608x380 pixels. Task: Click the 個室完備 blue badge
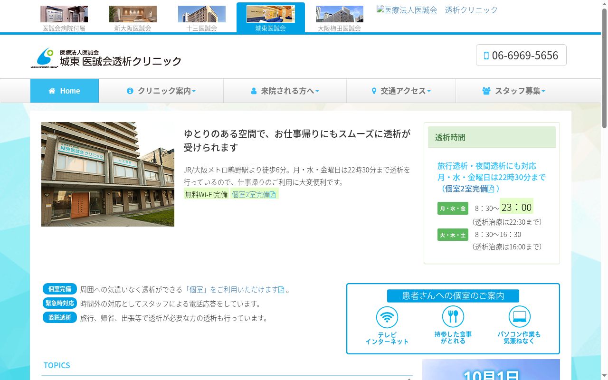click(60, 289)
